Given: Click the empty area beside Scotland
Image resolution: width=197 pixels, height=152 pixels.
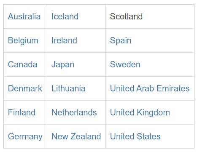Looking at the screenshot, I should click(169, 16).
